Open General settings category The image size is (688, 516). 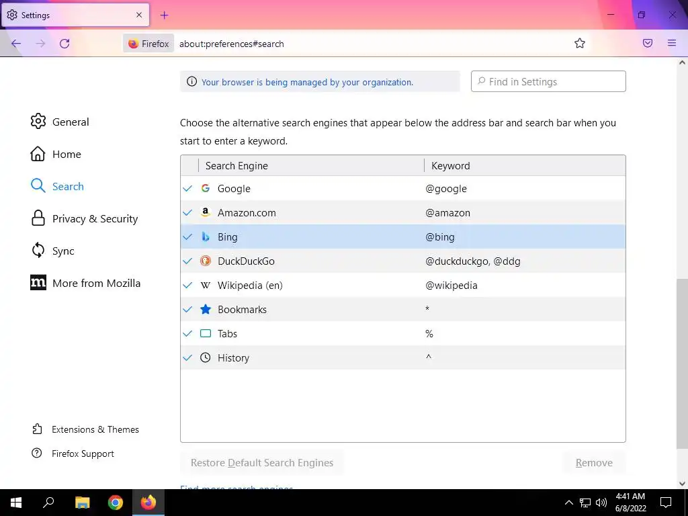point(60,122)
